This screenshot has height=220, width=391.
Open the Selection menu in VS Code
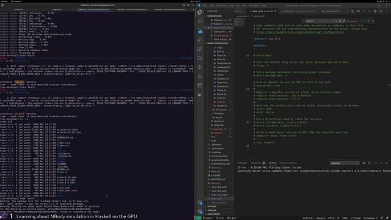pyautogui.click(x=221, y=5)
